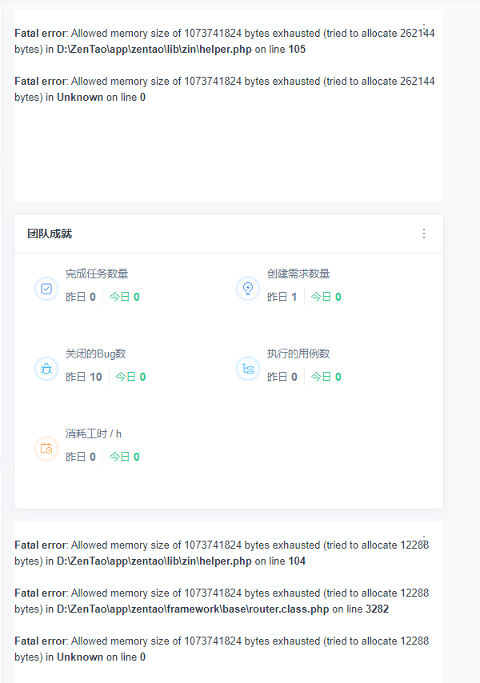Click the 消耗工时 / h label
480x683 pixels.
coord(94,433)
